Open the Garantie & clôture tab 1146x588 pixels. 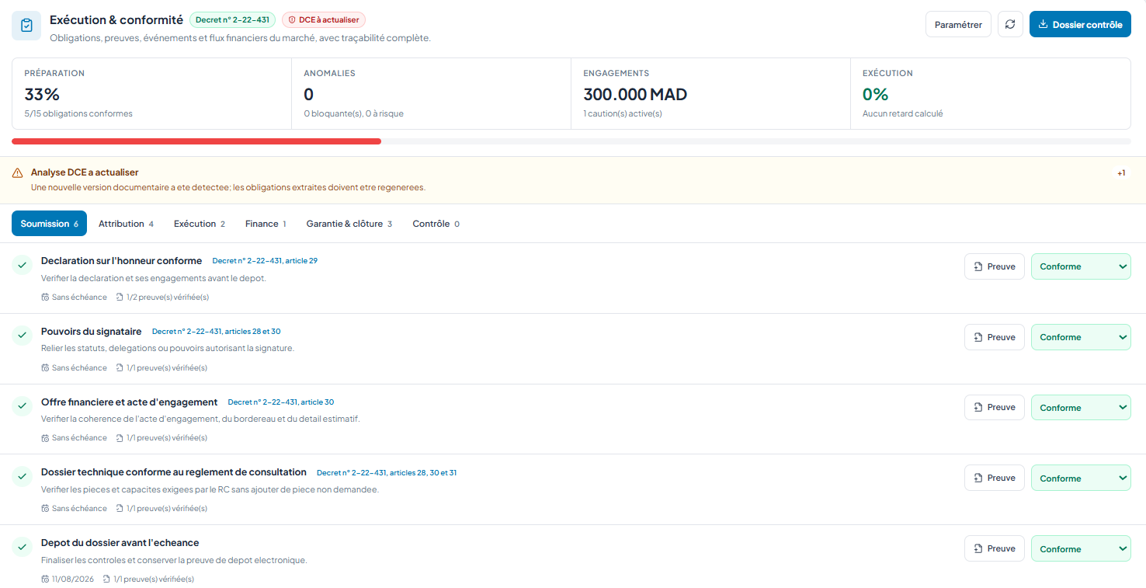coord(349,224)
